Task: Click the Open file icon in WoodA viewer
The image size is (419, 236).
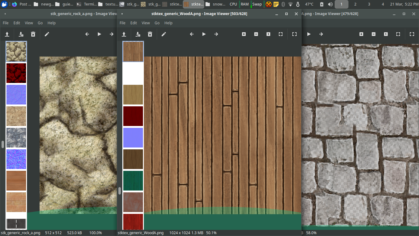Action: [124, 34]
